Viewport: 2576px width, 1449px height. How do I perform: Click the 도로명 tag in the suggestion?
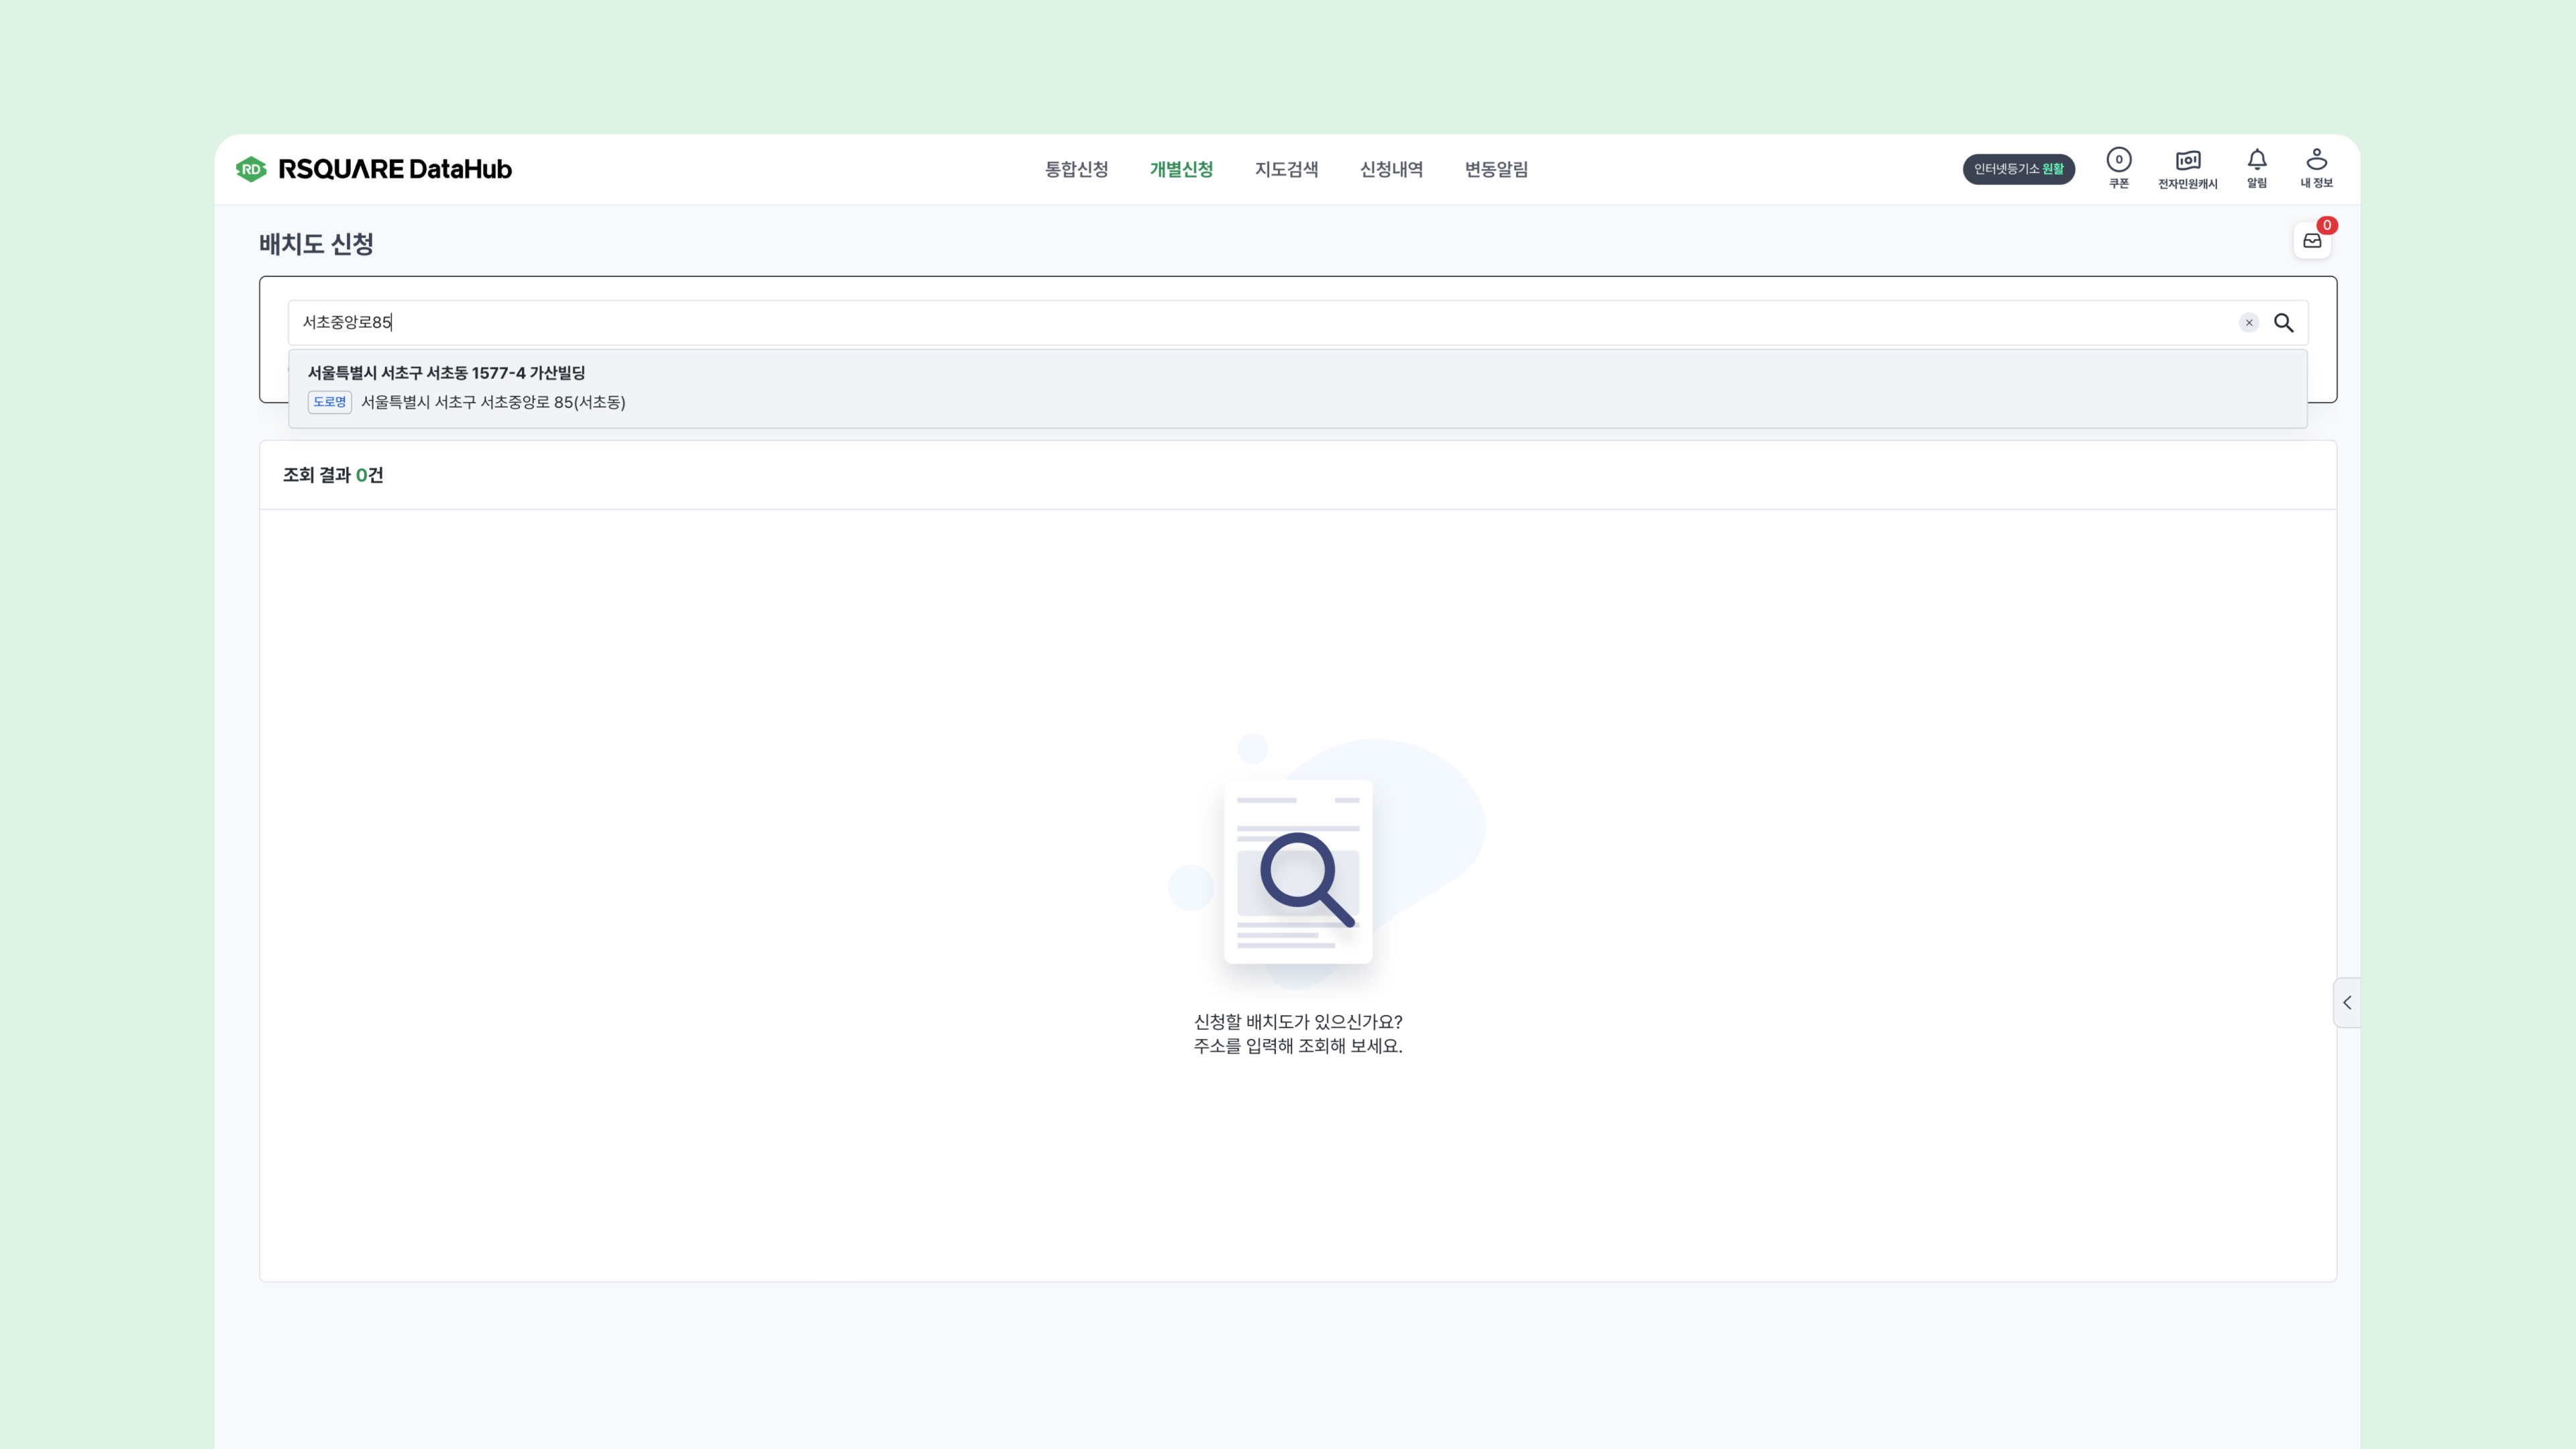point(329,402)
